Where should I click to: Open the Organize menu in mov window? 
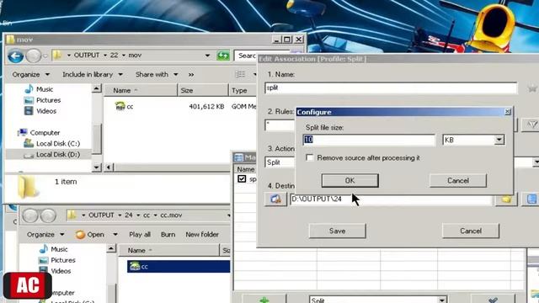[30, 75]
